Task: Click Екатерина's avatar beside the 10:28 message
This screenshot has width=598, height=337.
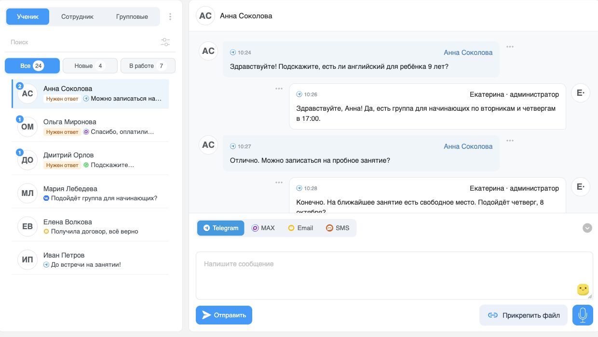Action: click(581, 187)
